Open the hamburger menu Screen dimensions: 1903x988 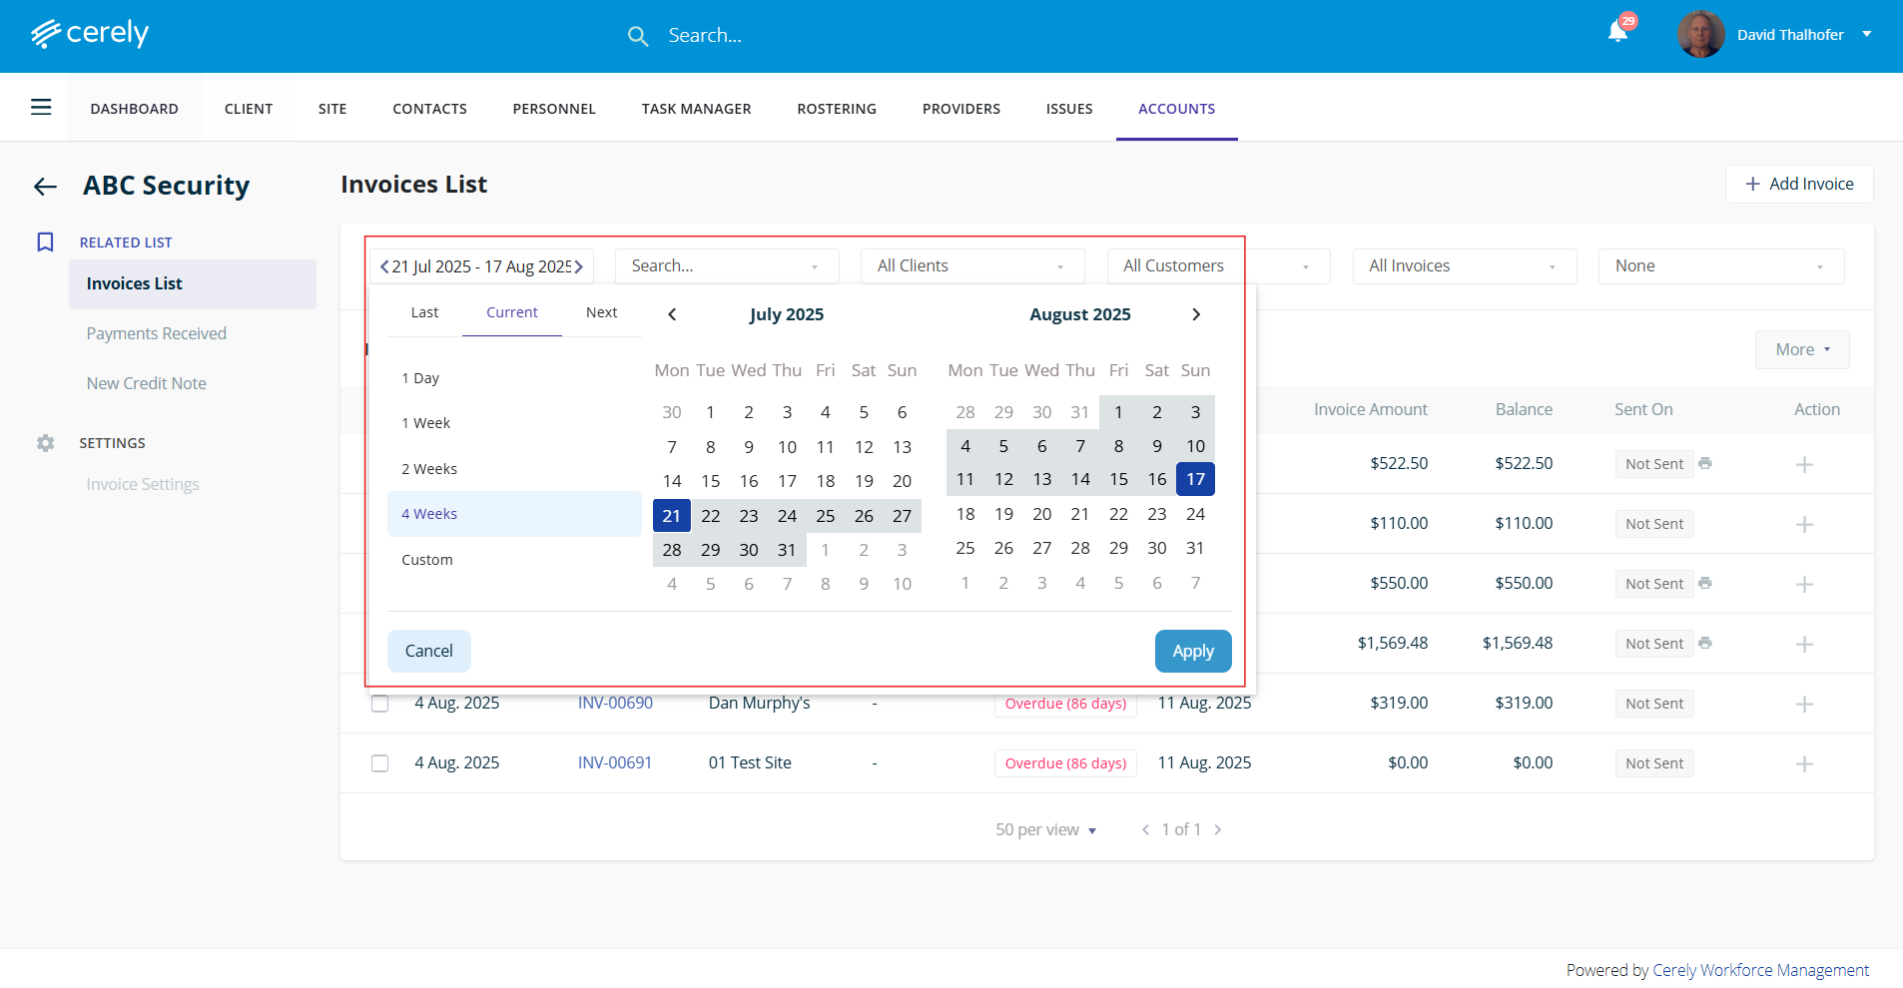(41, 107)
